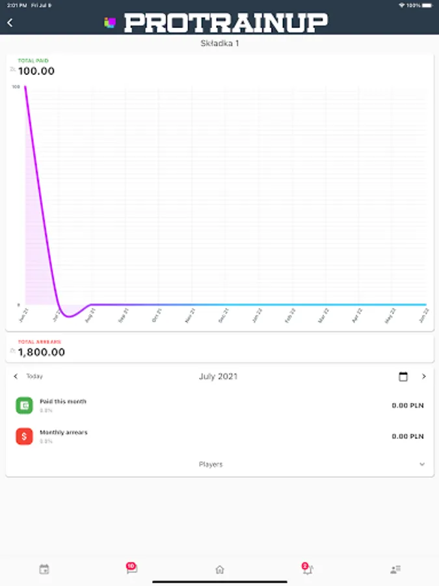Click the ProTrainUp logo icon
The width and height of the screenshot is (439, 586).
(x=110, y=22)
